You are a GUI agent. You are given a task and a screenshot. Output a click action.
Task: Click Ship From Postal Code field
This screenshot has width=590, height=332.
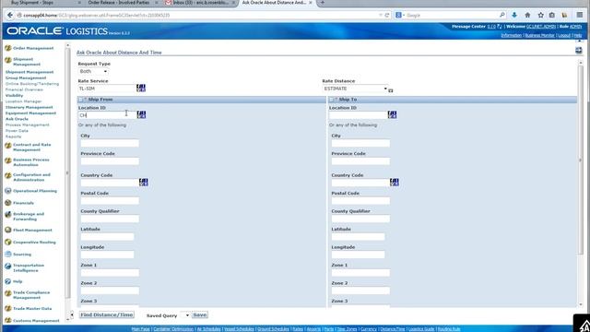110,201
